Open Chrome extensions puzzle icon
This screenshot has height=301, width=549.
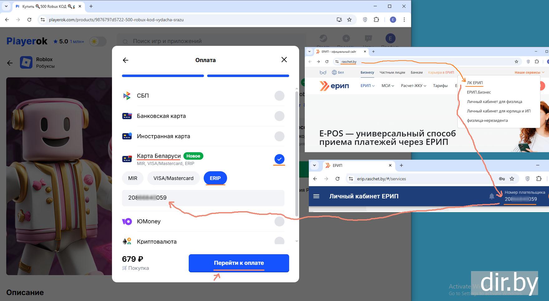point(376,20)
